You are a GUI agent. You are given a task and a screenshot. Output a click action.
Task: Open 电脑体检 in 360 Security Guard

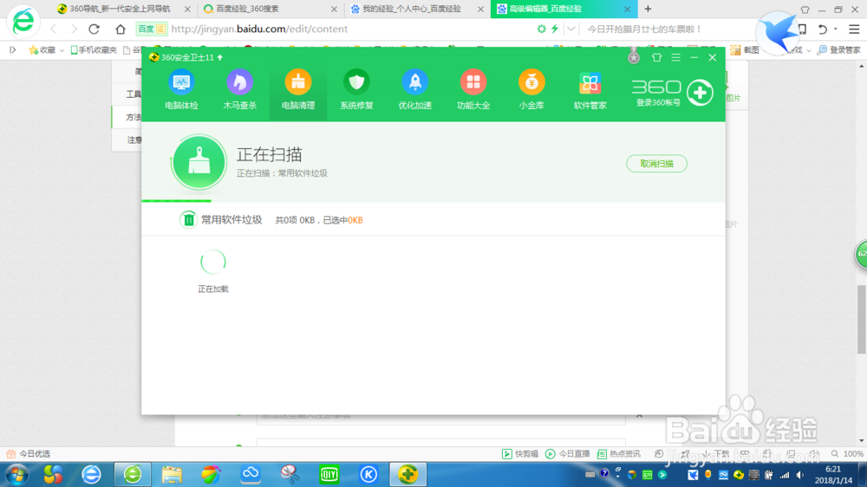[181, 89]
